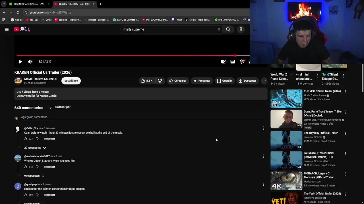The height and width of the screenshot is (204, 364).
Task: Open options for World War Z video
Action: pyautogui.click(x=292, y=76)
